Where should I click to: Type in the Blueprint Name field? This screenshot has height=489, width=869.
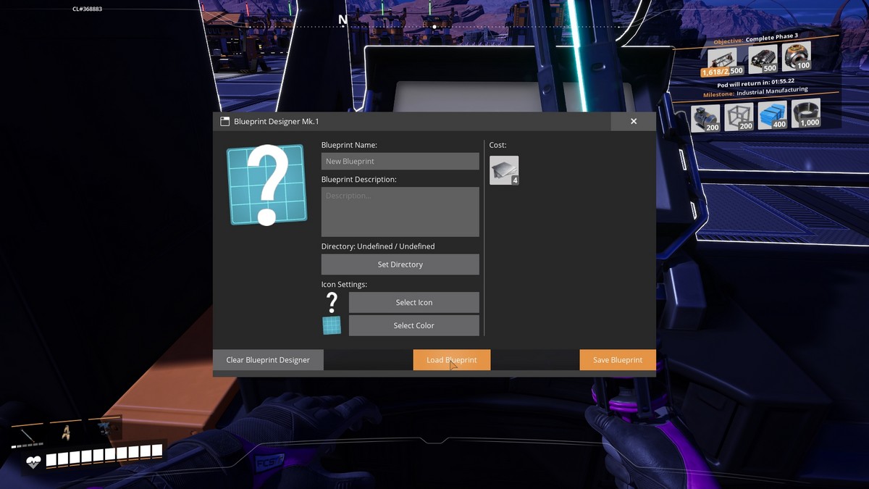pos(400,162)
